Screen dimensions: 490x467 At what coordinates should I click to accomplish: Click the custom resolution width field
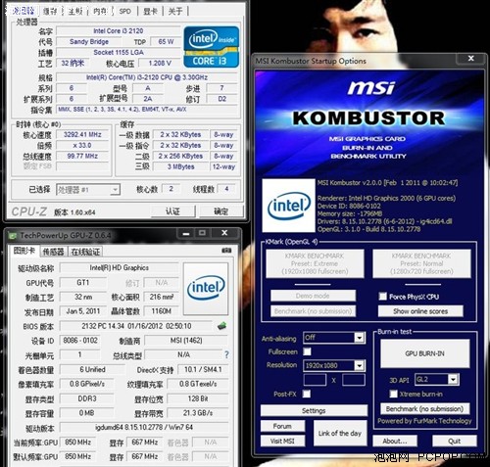coord(315,380)
